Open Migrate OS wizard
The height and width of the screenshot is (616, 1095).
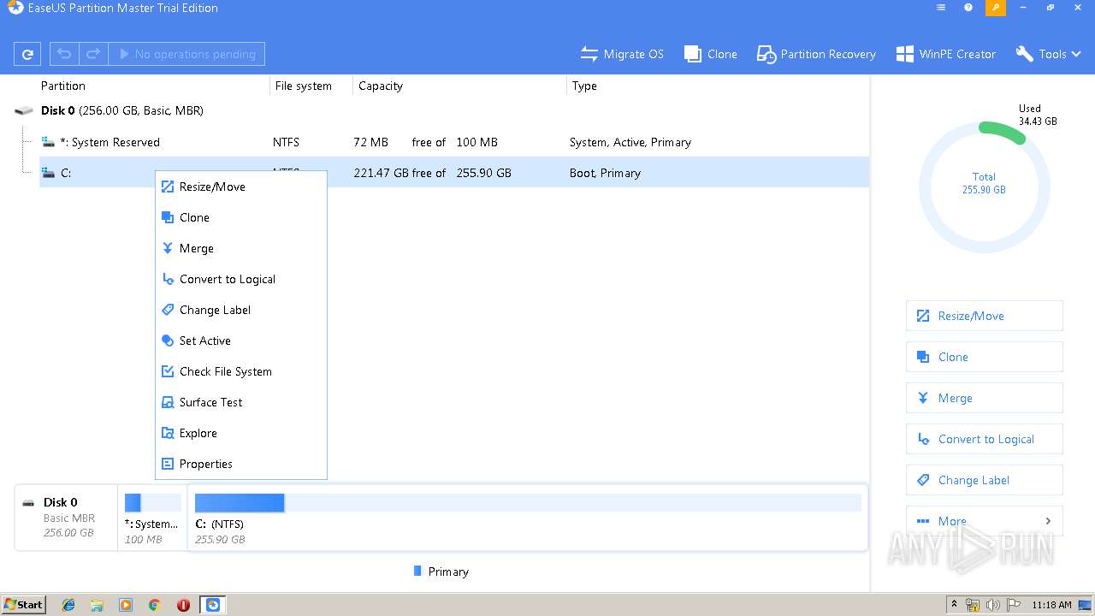click(x=622, y=54)
